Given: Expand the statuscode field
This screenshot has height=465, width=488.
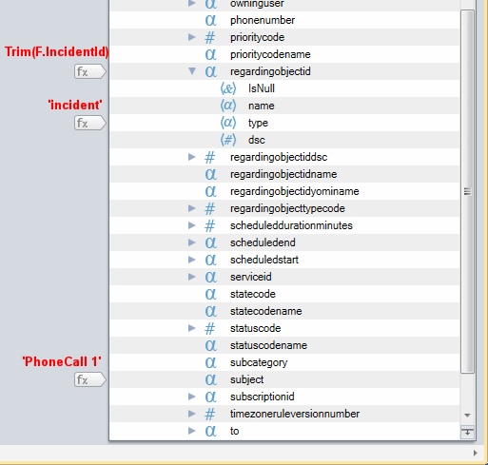Looking at the screenshot, I should [x=191, y=328].
